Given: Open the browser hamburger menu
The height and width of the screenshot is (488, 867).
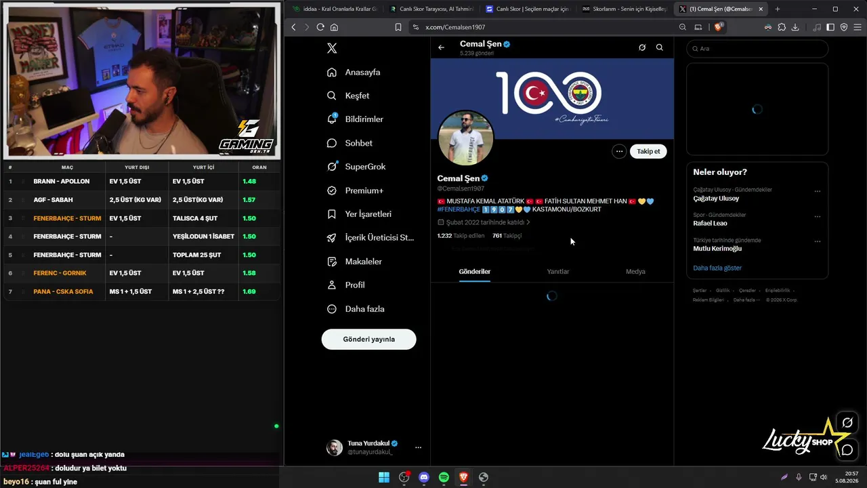Looking at the screenshot, I should point(857,27).
